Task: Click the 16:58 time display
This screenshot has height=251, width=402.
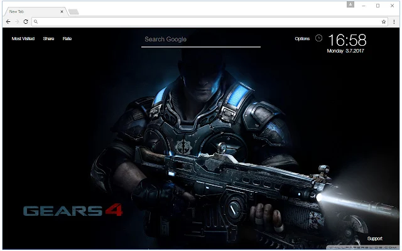Action: [347, 40]
